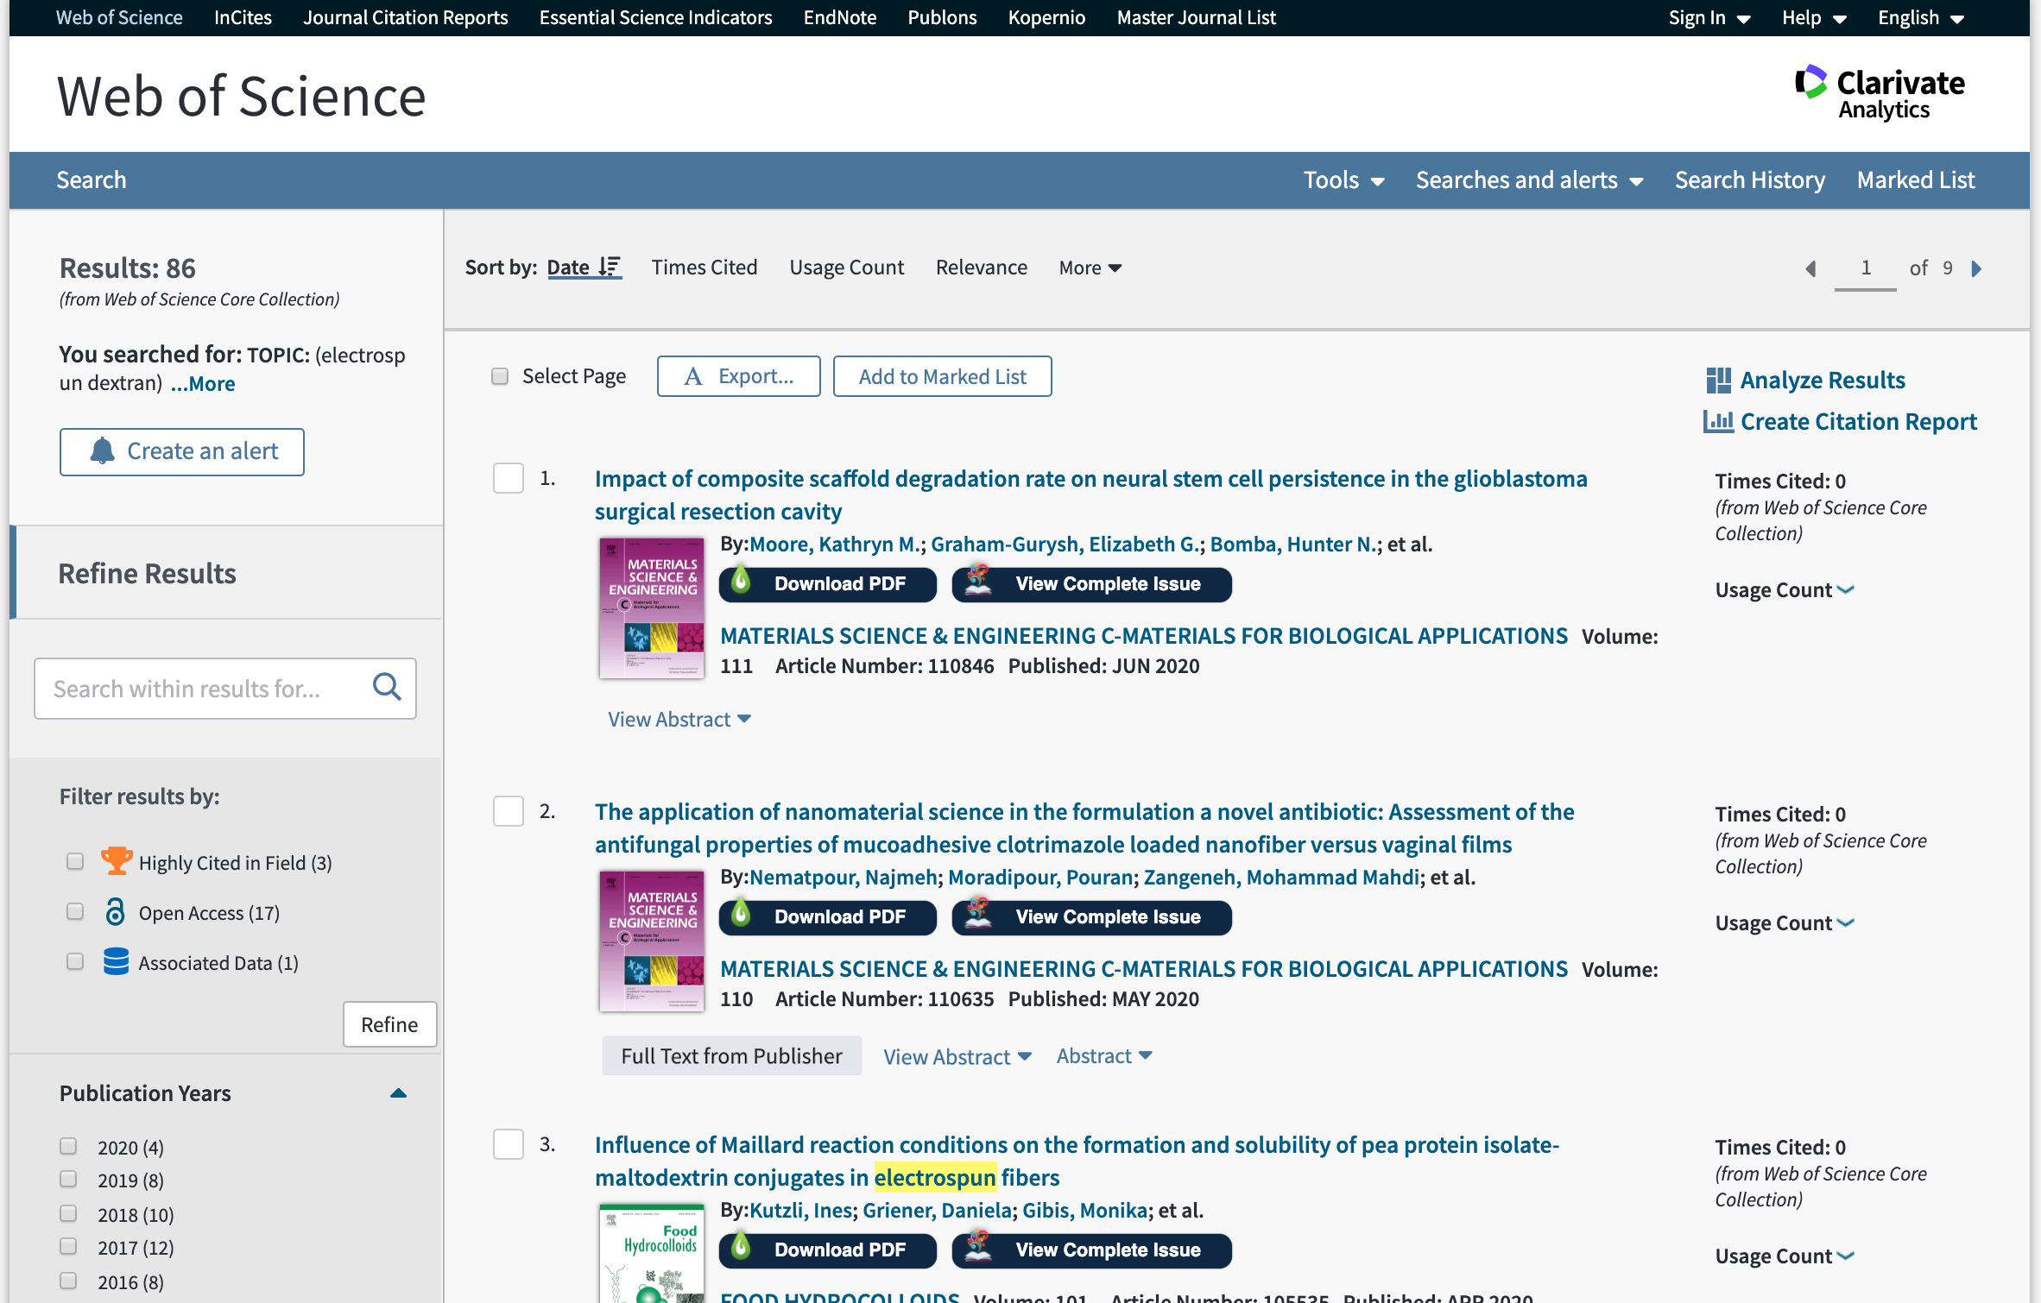This screenshot has width=2041, height=1303.
Task: Click the date sort descending icon
Action: coord(610,268)
